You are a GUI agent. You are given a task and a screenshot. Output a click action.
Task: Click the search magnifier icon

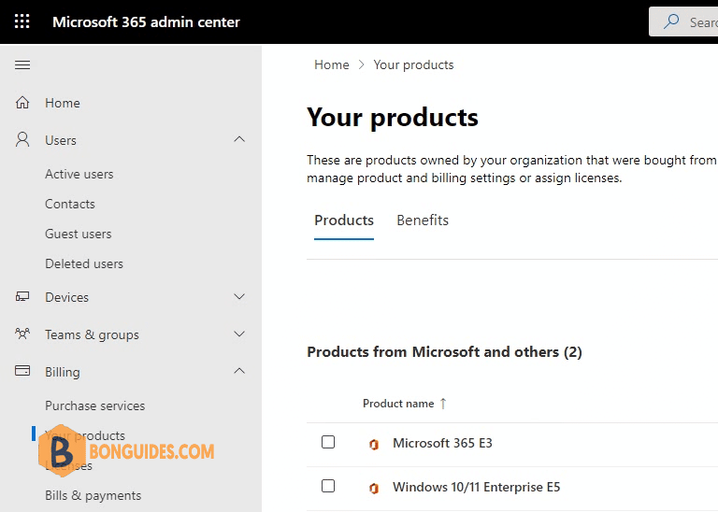point(671,21)
